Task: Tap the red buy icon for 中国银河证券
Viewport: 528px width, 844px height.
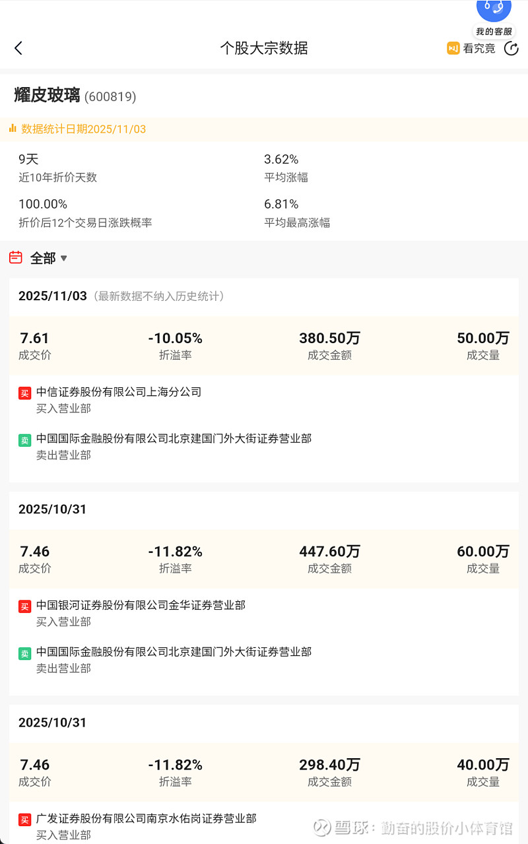Action: click(x=24, y=606)
